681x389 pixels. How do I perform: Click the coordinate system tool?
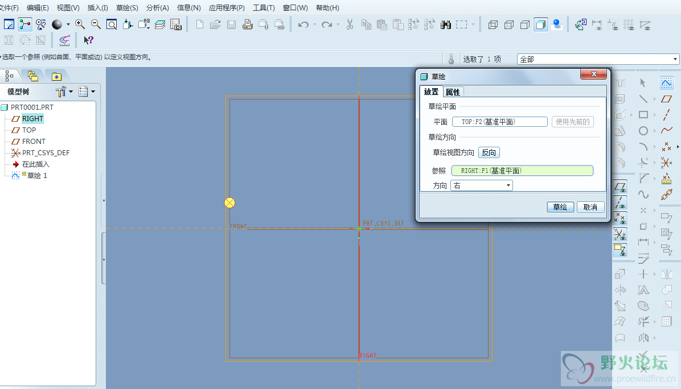pyautogui.click(x=667, y=163)
